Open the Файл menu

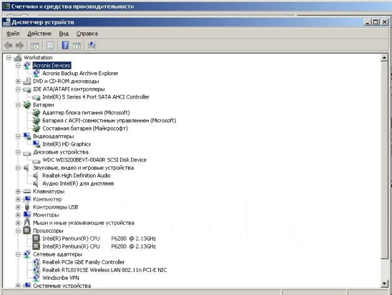coord(13,34)
